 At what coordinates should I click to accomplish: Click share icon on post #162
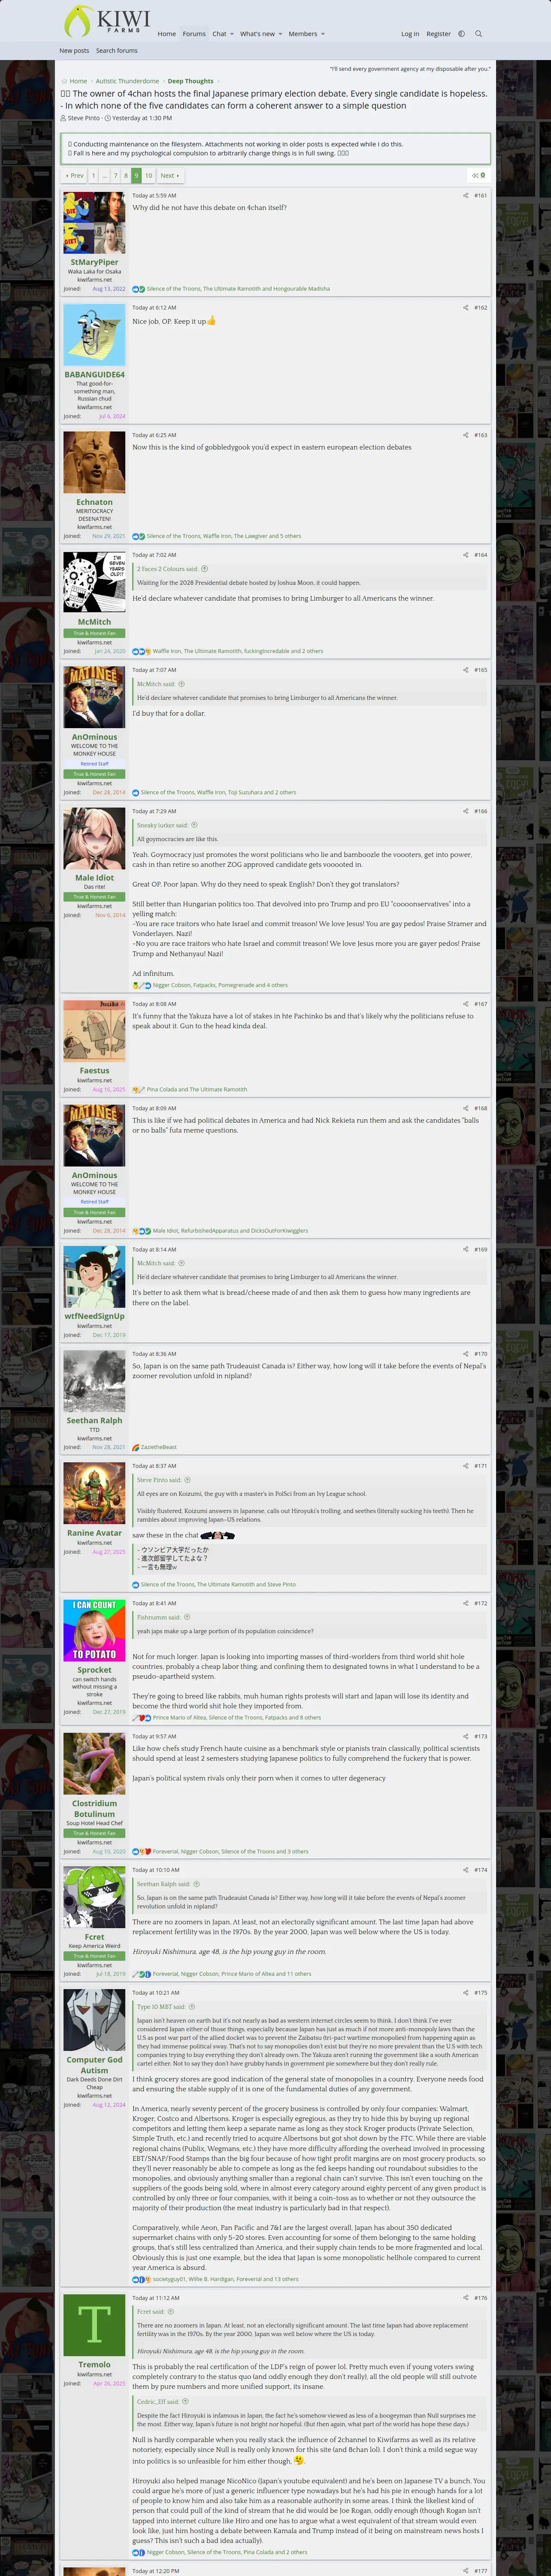tap(465, 308)
